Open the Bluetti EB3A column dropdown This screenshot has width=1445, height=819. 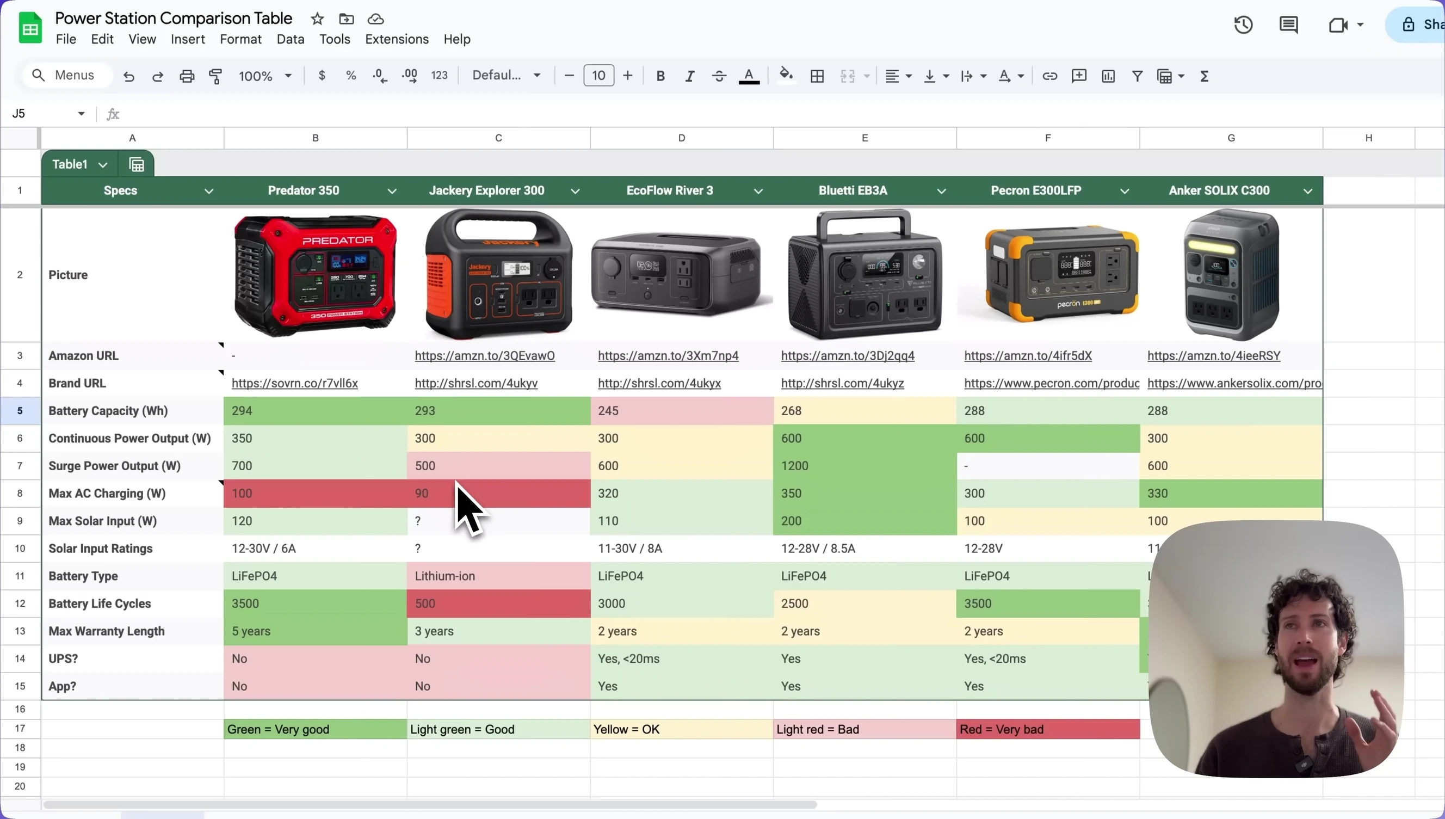tap(941, 191)
